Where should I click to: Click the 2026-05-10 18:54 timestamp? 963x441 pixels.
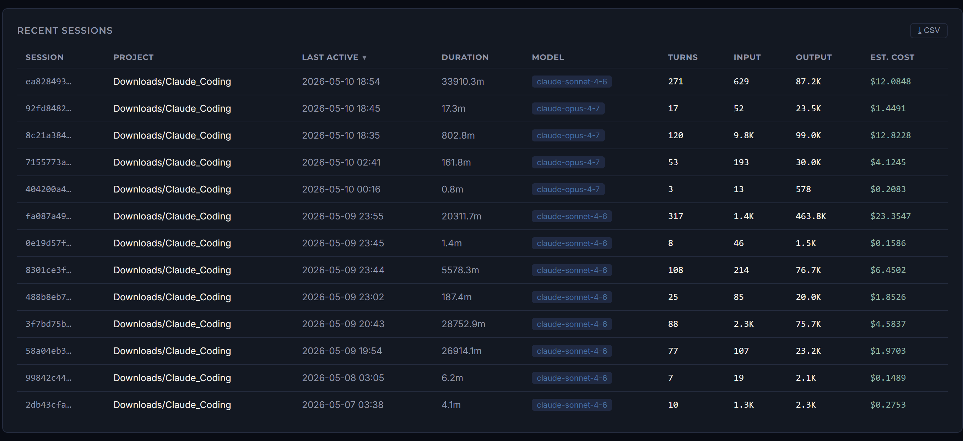[x=341, y=81]
